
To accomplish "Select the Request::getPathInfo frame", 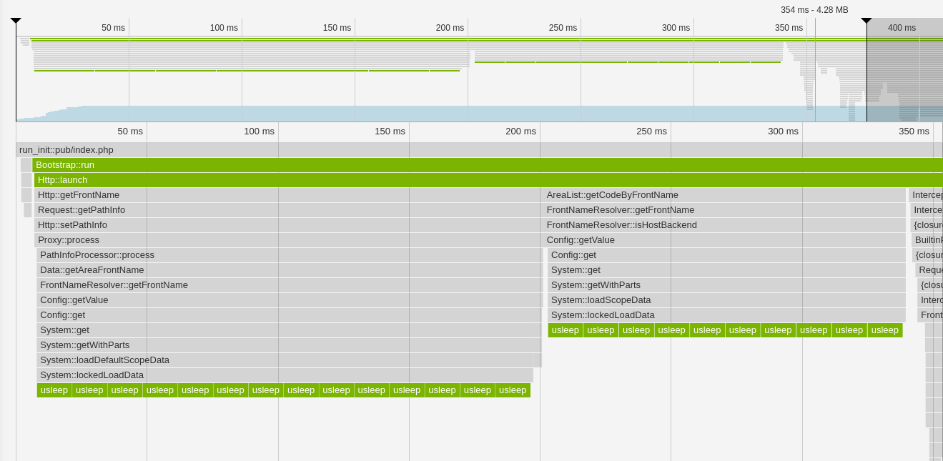I will 287,210.
